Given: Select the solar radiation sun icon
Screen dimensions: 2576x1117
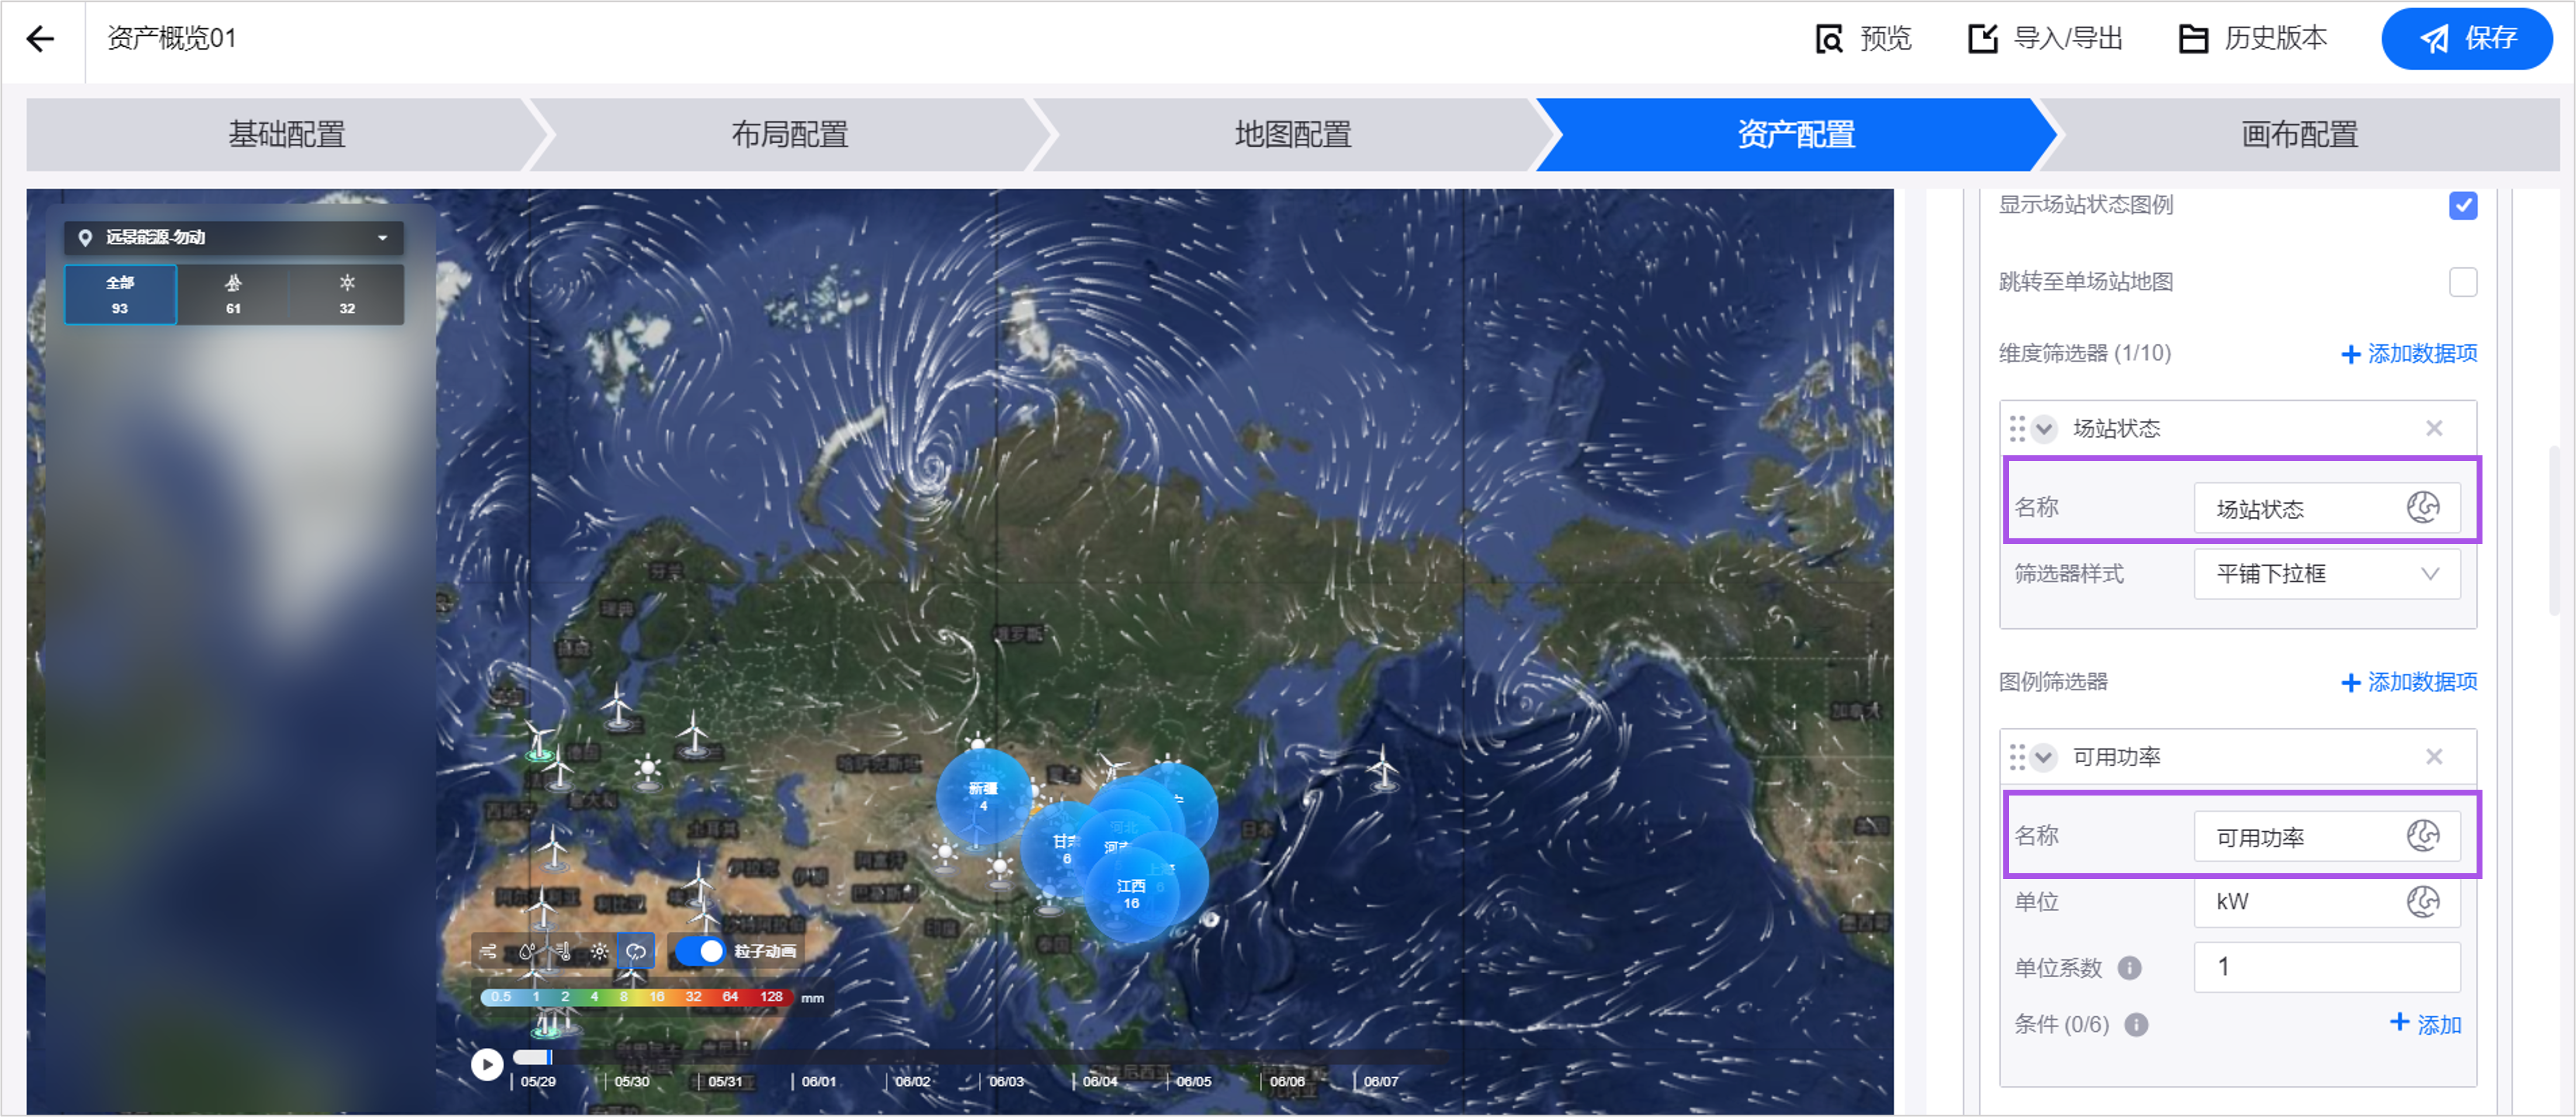Looking at the screenshot, I should (x=599, y=951).
